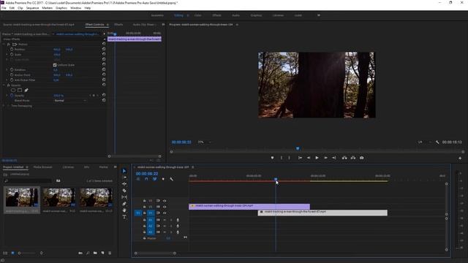Export frame with camera icon

(361, 158)
